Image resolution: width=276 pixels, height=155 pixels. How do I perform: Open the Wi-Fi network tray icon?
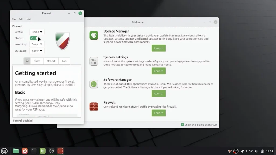tap(251, 151)
